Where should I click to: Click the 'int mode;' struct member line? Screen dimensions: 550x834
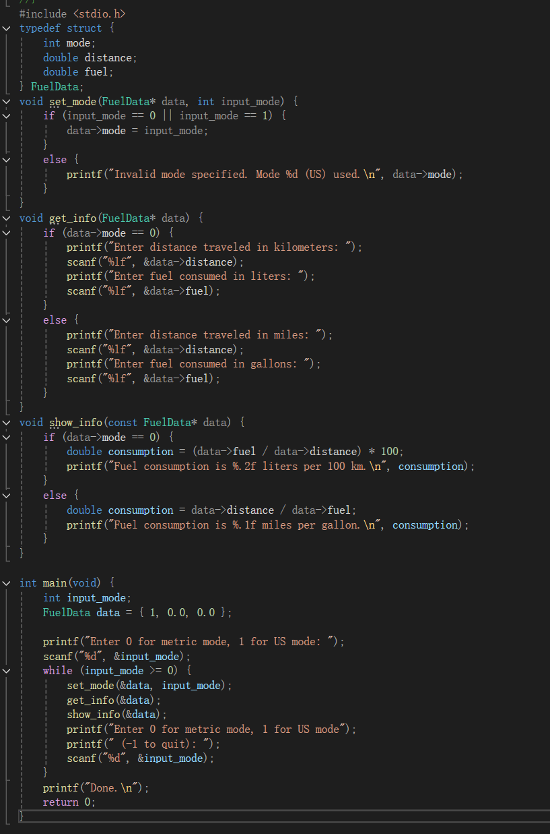click(x=69, y=43)
